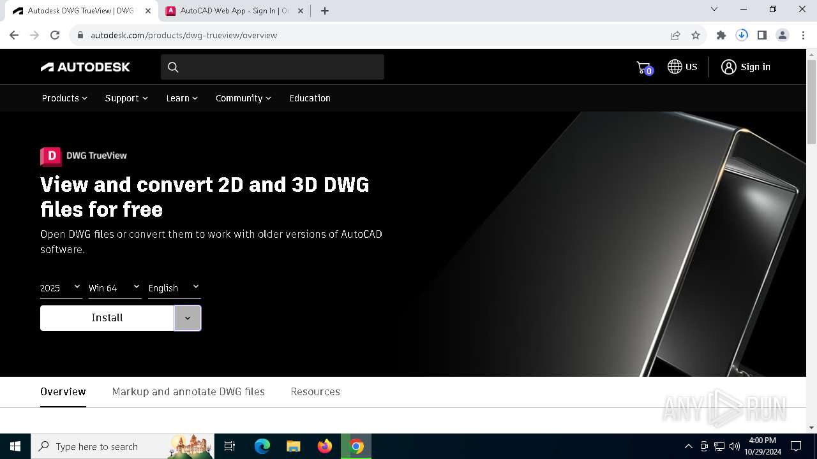817x459 pixels.
Task: Expand the Install options arrow
Action: coord(188,318)
